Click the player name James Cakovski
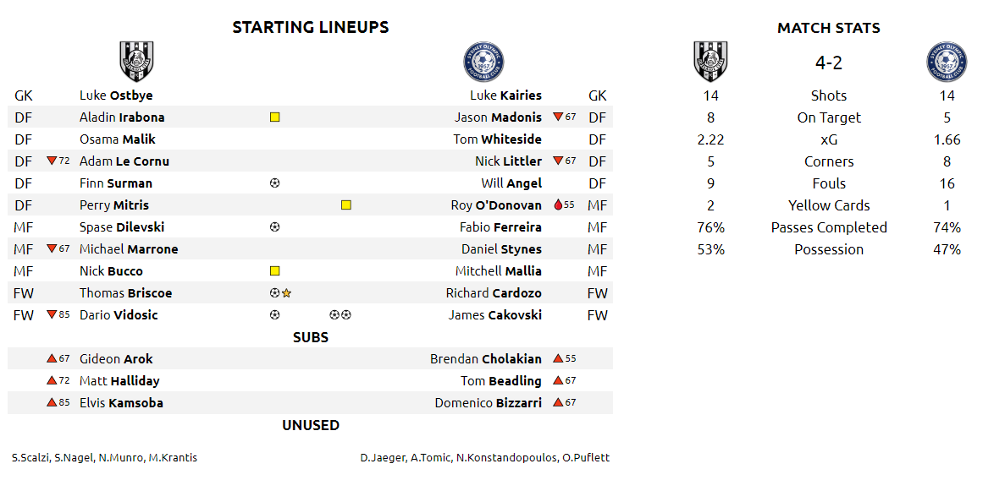Image resolution: width=1005 pixels, height=480 pixels. 494,315
